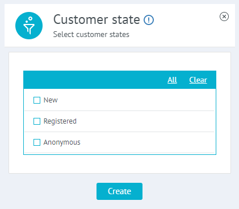Click the Registered label text
Image resolution: width=239 pixels, height=209 pixels.
(60, 121)
